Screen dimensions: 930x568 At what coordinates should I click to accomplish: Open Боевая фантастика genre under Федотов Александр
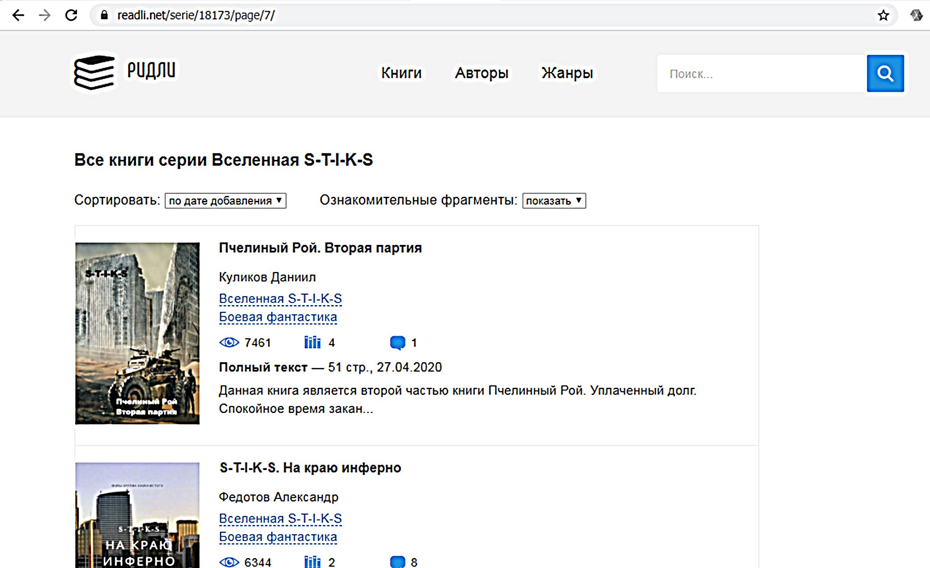click(278, 537)
